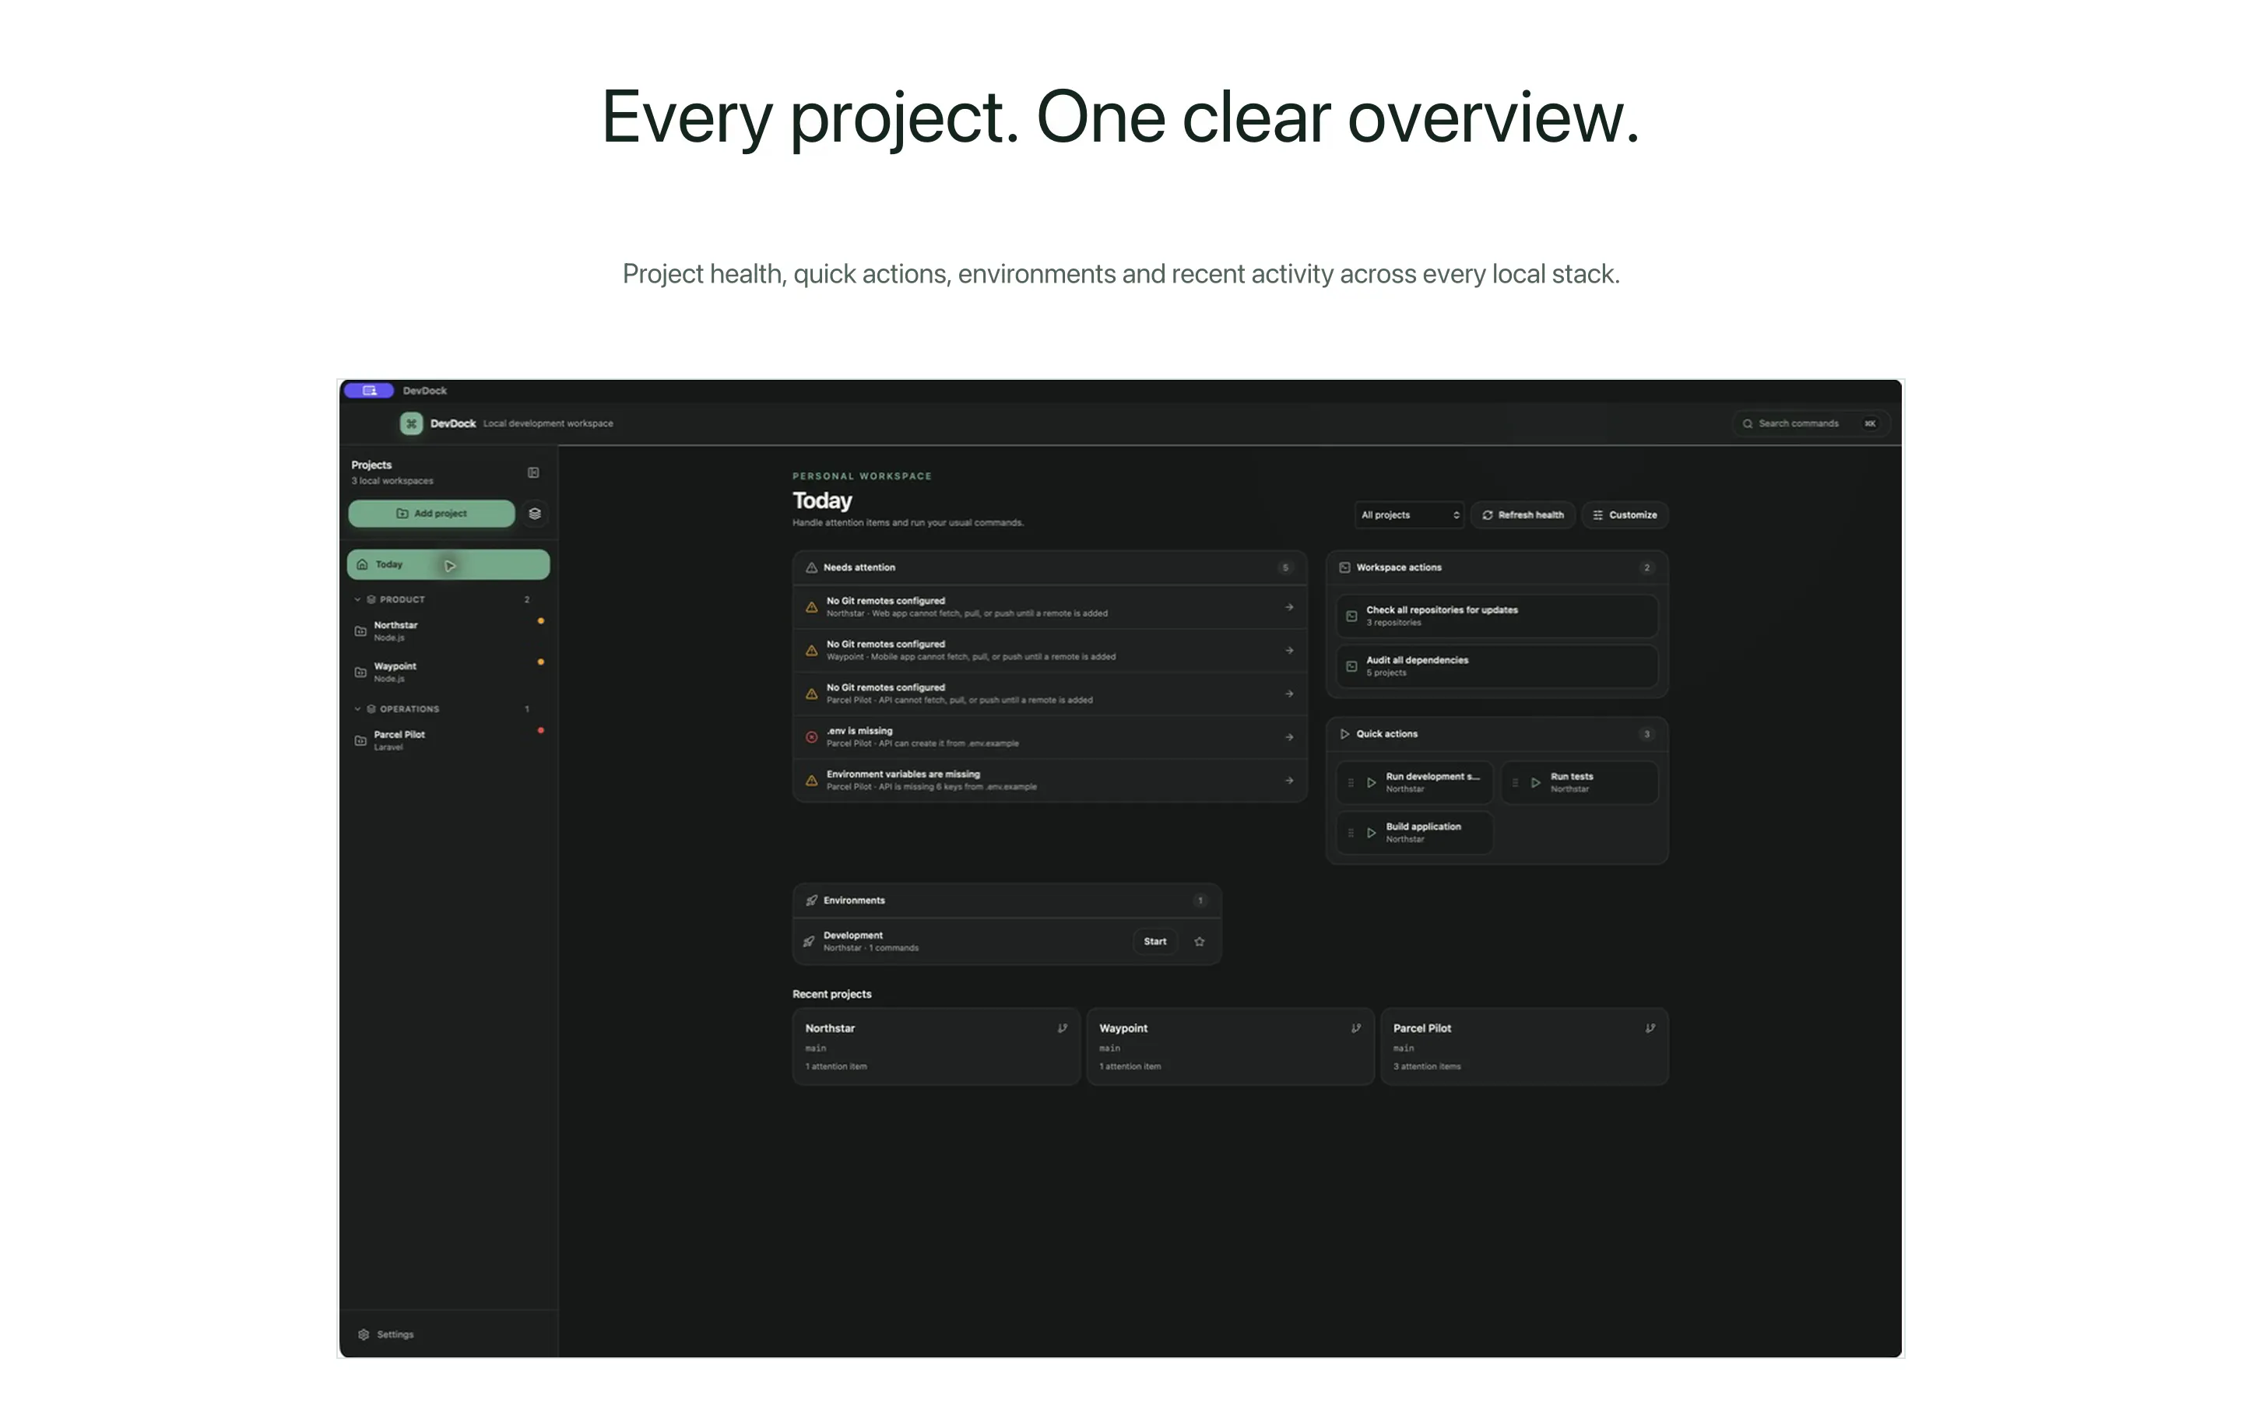Click branch icon on Parcel Pilot recent card
Viewport: 2242px width, 1401px height.
(1650, 1027)
